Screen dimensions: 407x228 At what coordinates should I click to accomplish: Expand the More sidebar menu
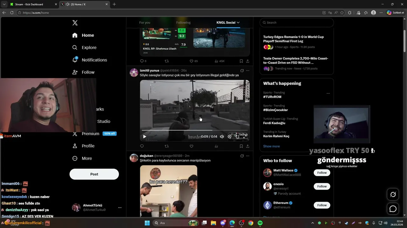(x=82, y=158)
